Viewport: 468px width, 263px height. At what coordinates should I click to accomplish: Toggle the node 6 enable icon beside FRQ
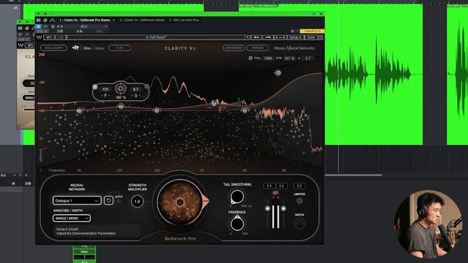[x=250, y=58]
